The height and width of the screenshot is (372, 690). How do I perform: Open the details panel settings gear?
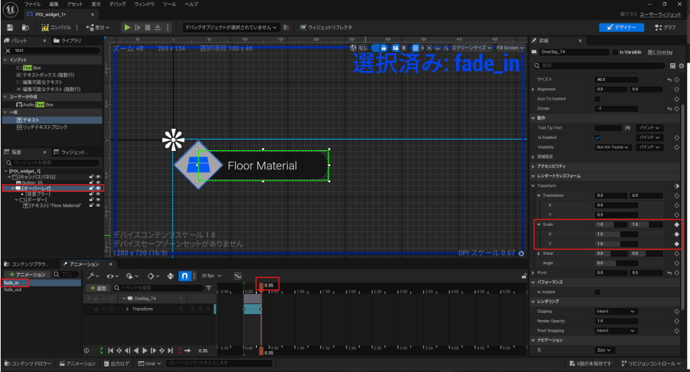681,66
